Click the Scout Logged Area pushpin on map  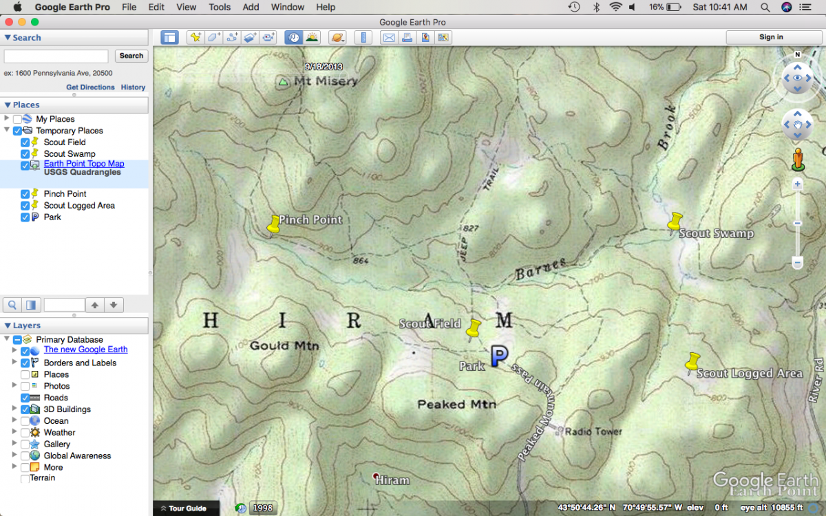click(692, 363)
